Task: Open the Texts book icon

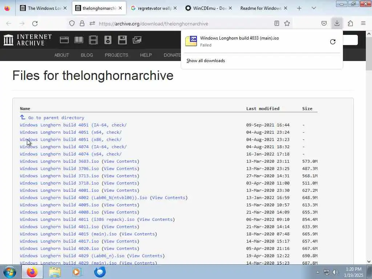Action: (x=79, y=40)
